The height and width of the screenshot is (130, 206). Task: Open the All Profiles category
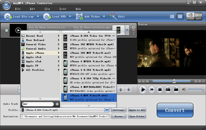coord(40,70)
